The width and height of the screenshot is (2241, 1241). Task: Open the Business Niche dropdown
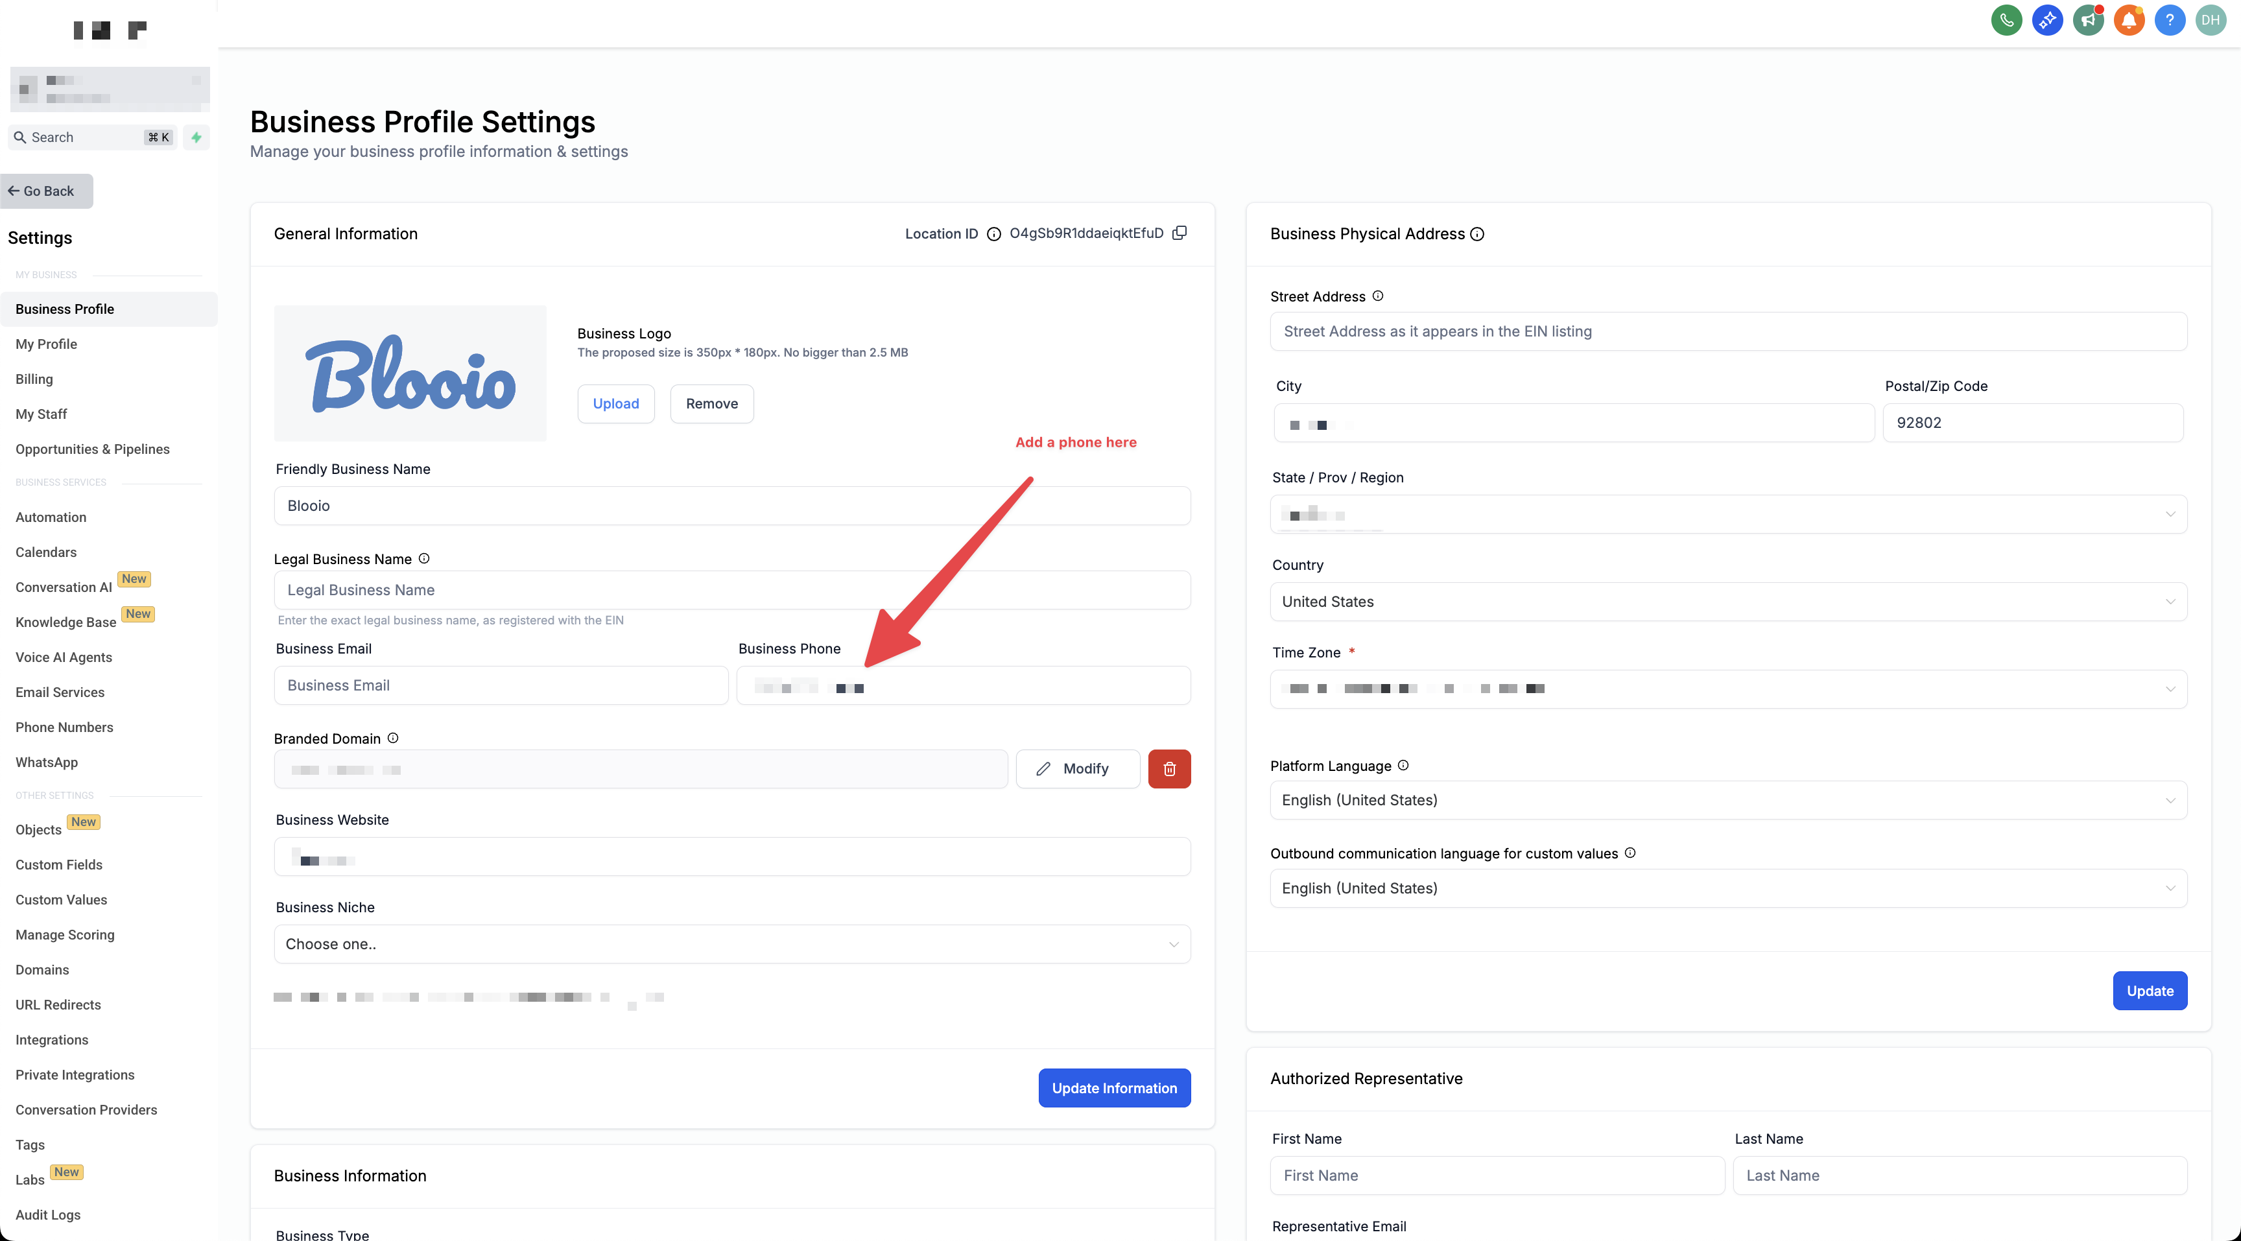(x=731, y=943)
